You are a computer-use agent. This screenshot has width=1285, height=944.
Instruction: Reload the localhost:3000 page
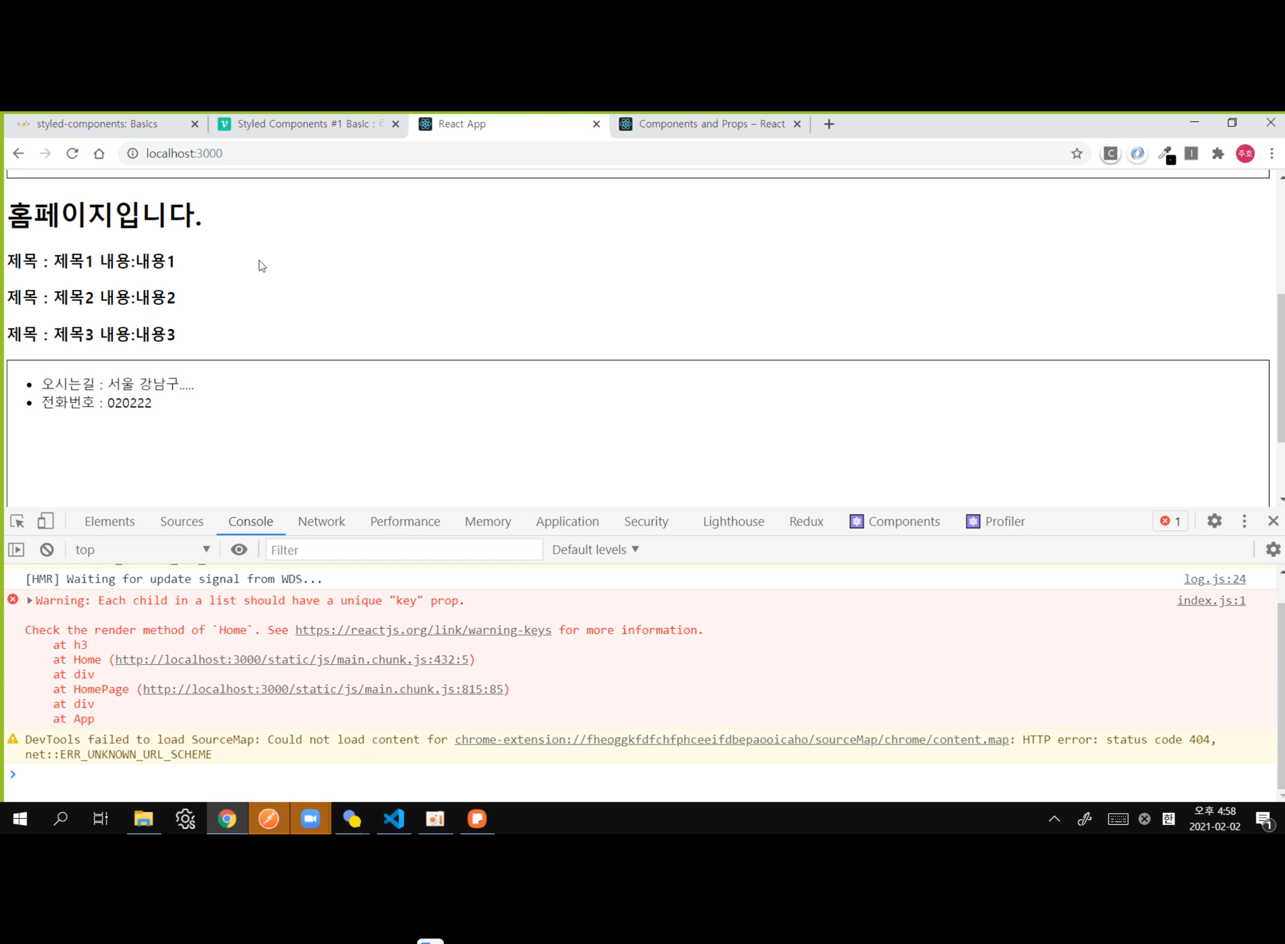72,153
